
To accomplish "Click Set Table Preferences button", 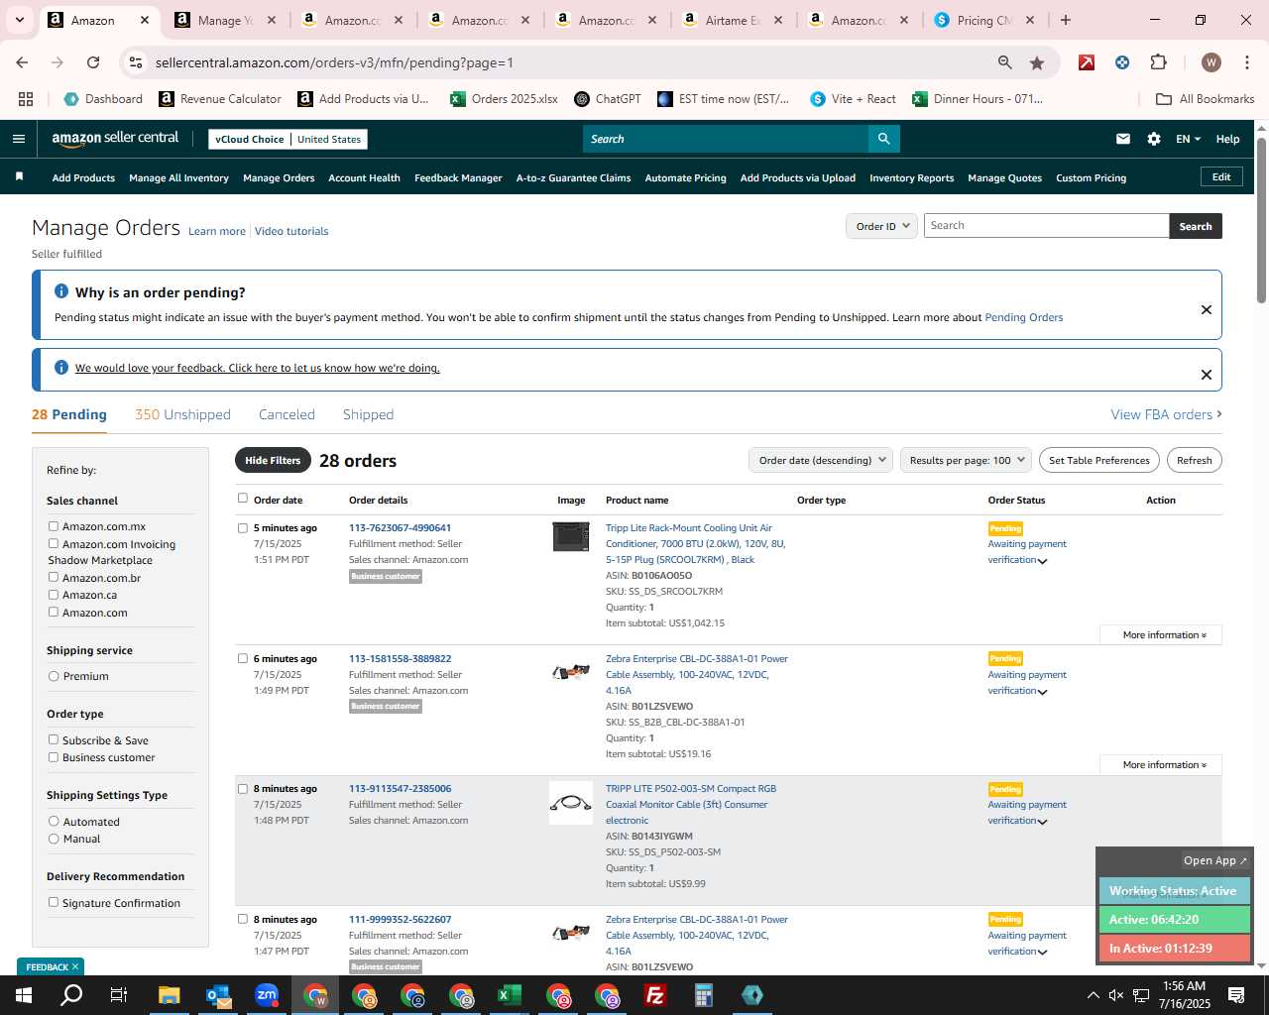I will coord(1099,460).
